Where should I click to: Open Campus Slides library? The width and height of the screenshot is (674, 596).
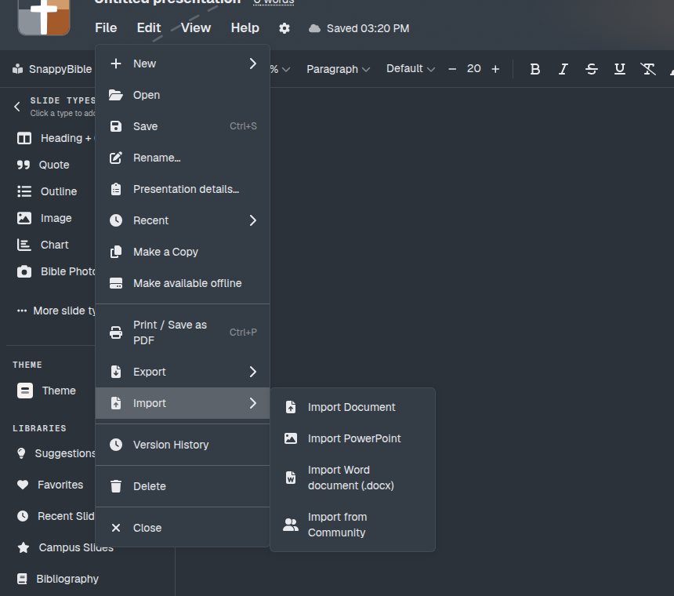pyautogui.click(x=65, y=547)
